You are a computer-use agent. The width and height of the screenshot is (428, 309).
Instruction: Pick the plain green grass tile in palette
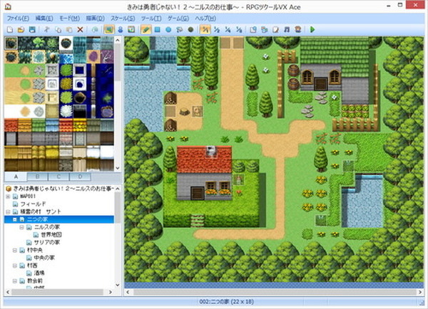click(x=11, y=70)
